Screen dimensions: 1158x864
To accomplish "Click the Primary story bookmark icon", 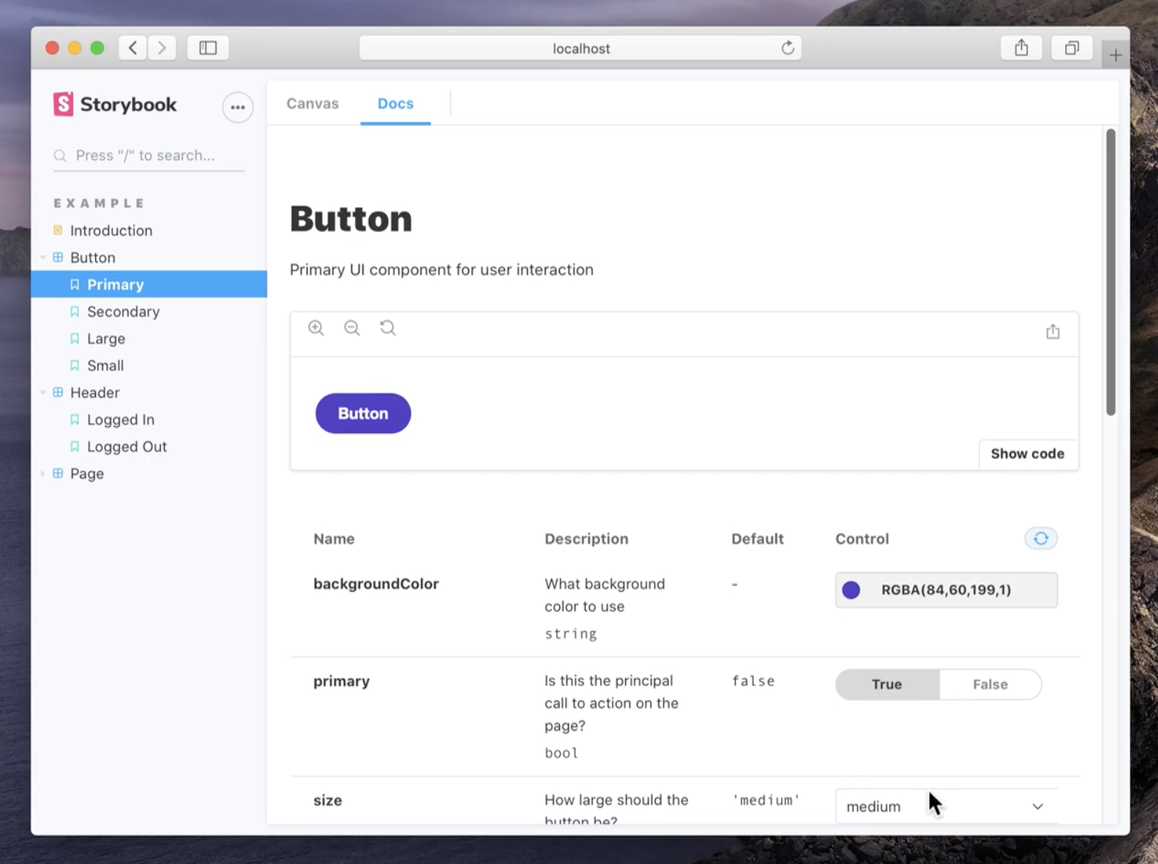I will point(75,285).
